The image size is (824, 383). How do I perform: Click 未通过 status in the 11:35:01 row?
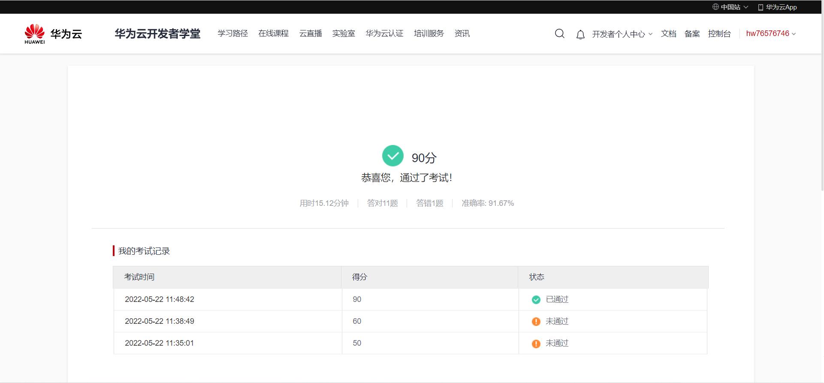click(557, 343)
